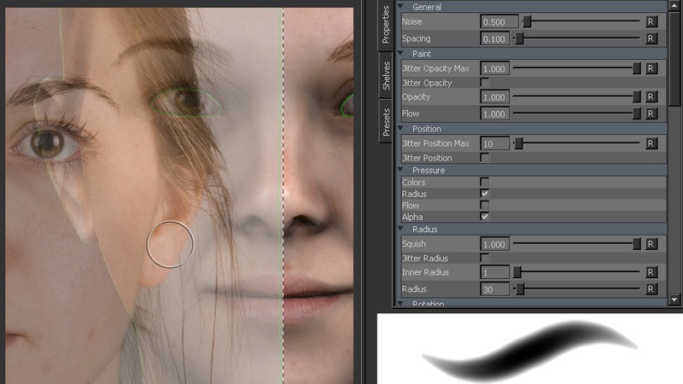Reset Squish with its R button

(651, 244)
